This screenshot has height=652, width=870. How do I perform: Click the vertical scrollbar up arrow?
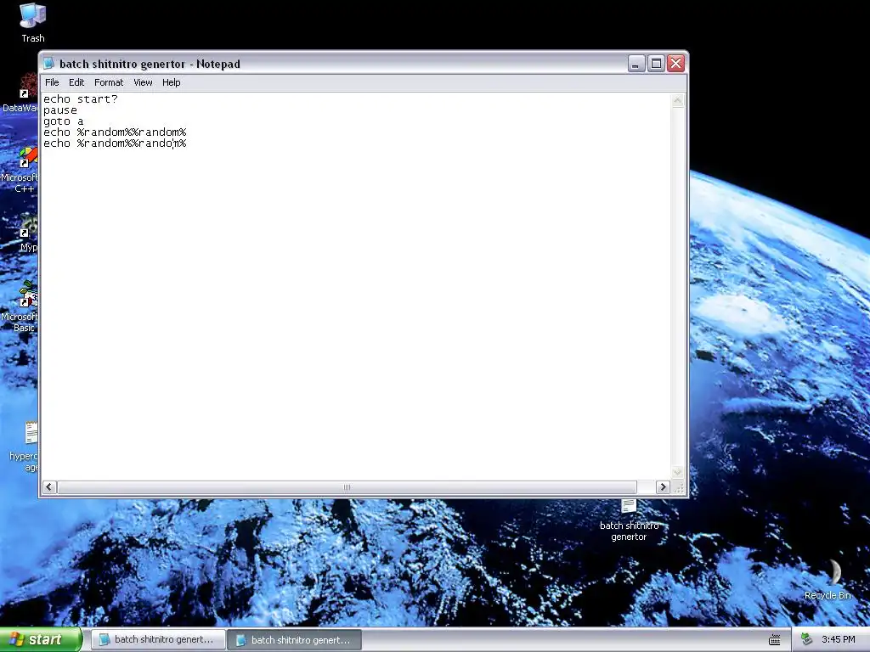click(x=677, y=101)
